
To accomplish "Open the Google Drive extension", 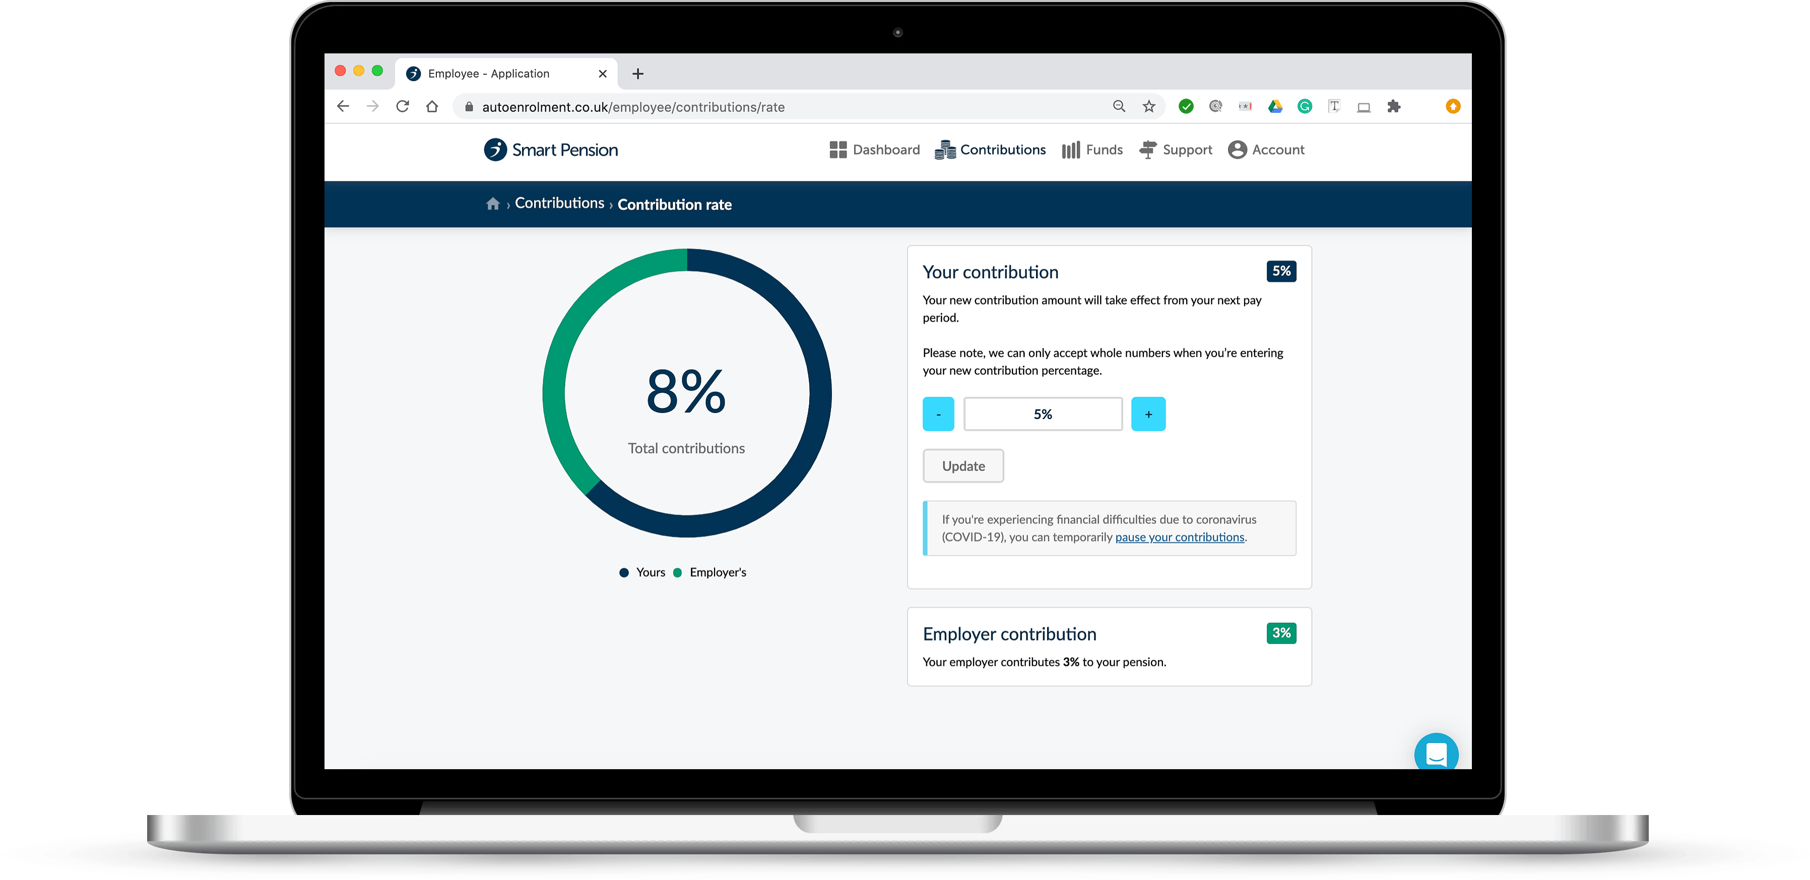I will [1275, 106].
